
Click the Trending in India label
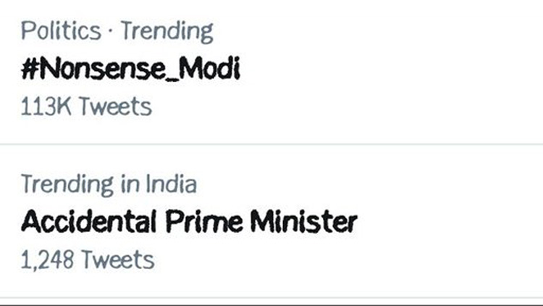[x=109, y=184]
